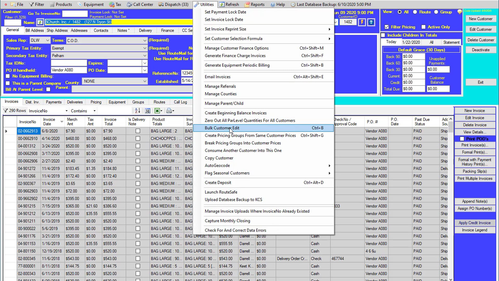
Task: Tick the No Equipment Billing checkbox
Action: coord(8,76)
